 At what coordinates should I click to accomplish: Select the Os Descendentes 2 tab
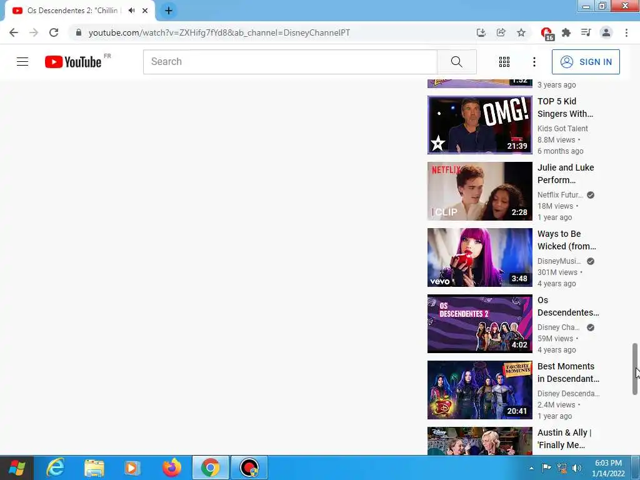(x=72, y=11)
